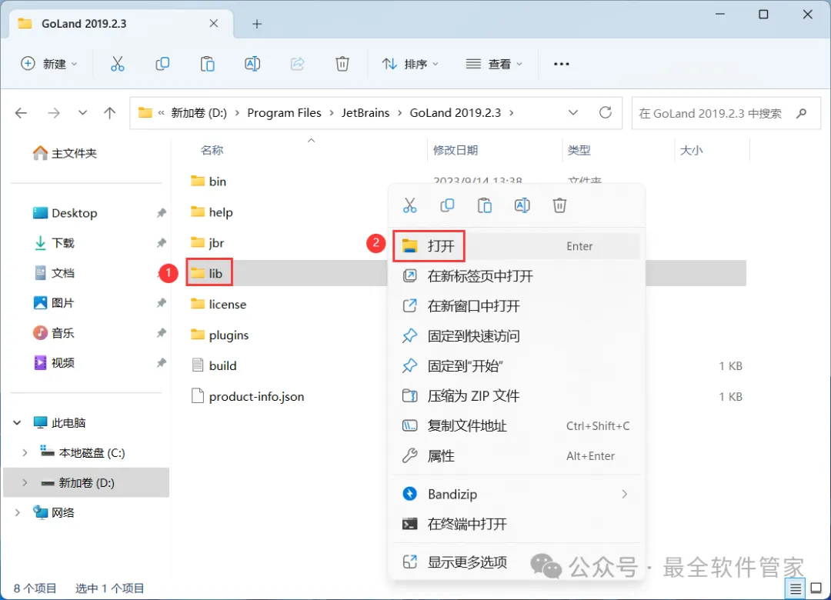Click the Copy icon in the top toolbar
831x600 pixels.
[162, 64]
